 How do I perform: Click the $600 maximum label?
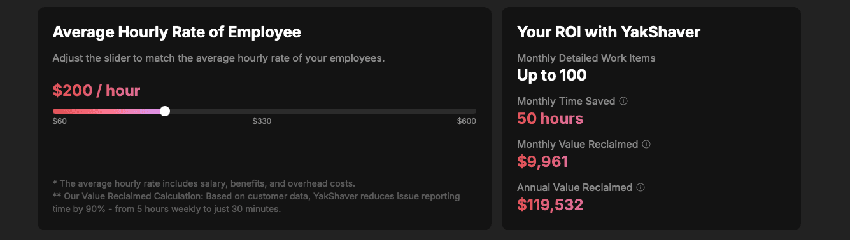tap(466, 121)
